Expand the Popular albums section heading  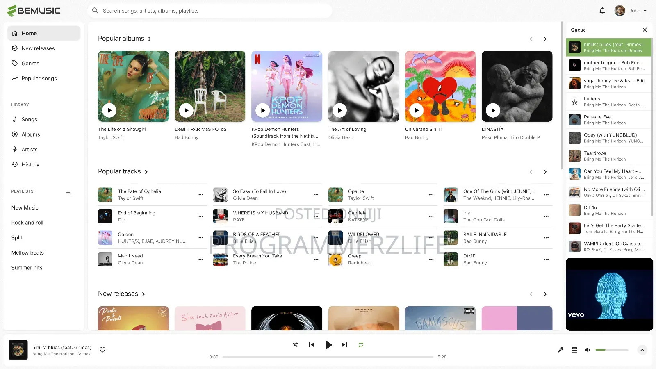pyautogui.click(x=125, y=39)
